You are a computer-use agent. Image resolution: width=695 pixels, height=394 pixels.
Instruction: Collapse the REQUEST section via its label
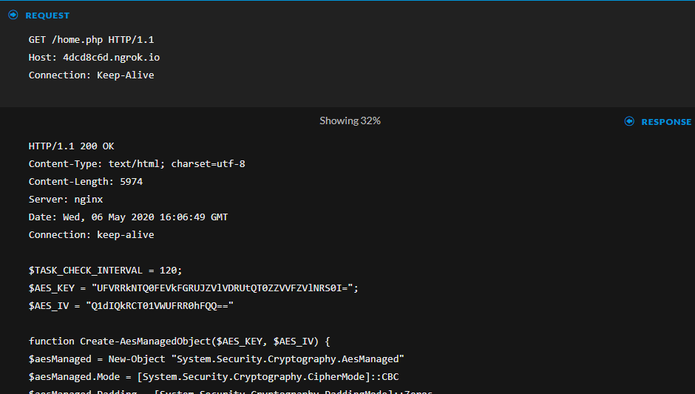47,16
